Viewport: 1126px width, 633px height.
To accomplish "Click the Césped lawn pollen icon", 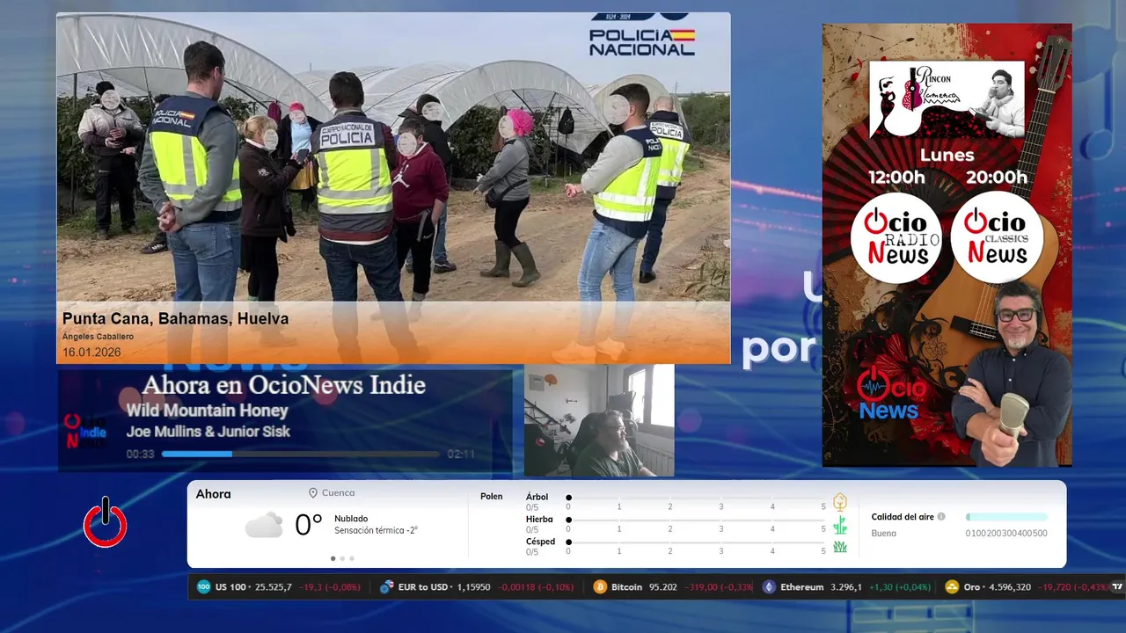I will pyautogui.click(x=840, y=547).
